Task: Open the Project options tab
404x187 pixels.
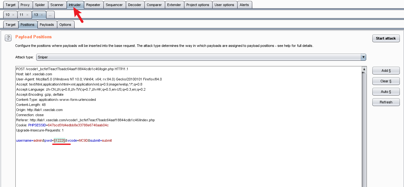Action: coord(198,5)
